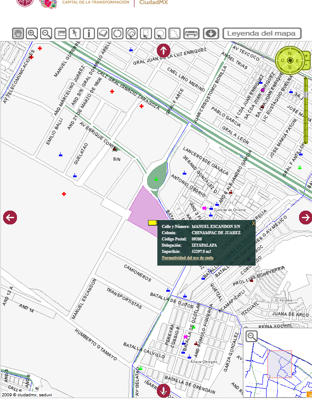Viewport: 312px width, 399px height.
Task: Choose the measure distance ruler tool
Action: click(61, 33)
